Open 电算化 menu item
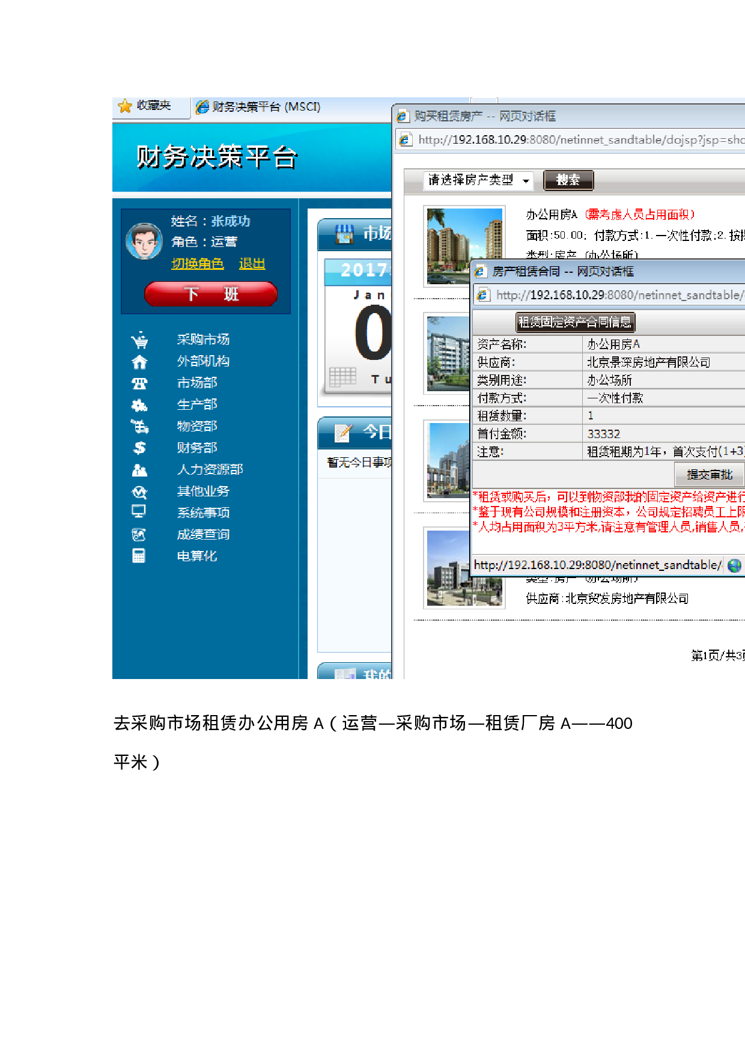745x1054 pixels. pyautogui.click(x=197, y=556)
